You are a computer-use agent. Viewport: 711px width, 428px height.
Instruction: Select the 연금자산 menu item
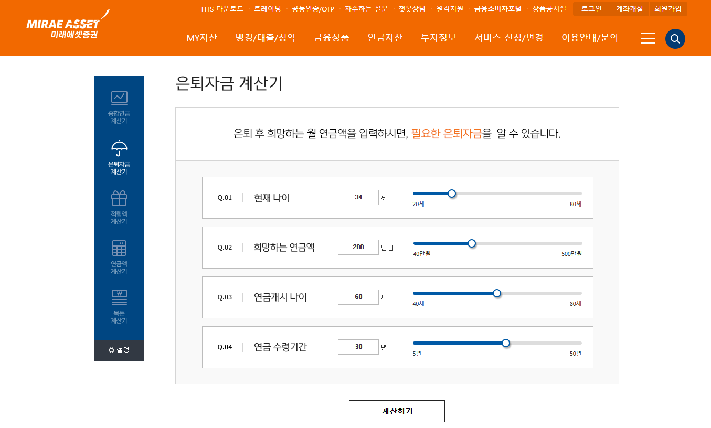pyautogui.click(x=384, y=38)
